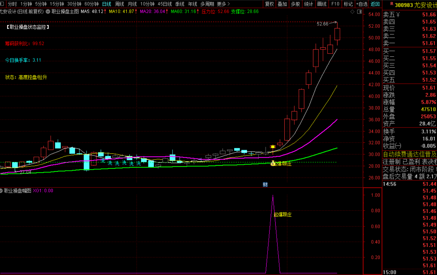Toggle 叠加 overlay mode
Viewport: 437px width, 275px height.
282,4
